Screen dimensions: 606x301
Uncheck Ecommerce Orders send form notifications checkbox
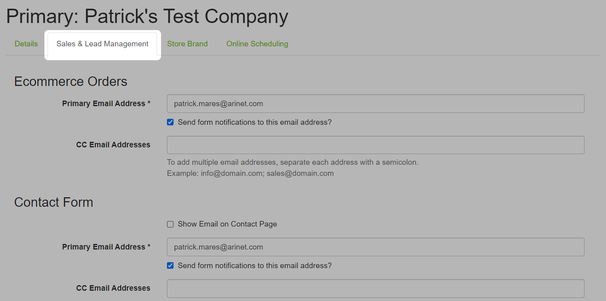(x=170, y=122)
